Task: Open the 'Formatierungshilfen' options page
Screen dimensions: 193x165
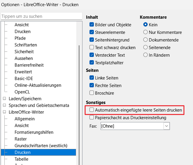Action: [34, 132]
